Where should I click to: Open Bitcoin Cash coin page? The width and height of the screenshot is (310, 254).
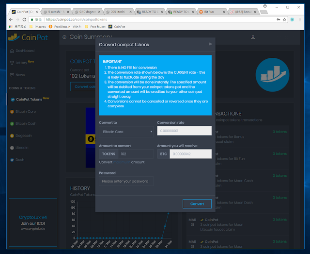26,123
